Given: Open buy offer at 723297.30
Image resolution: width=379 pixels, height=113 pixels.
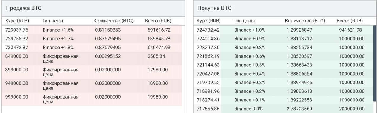Looking at the screenshot, I should [284, 47].
